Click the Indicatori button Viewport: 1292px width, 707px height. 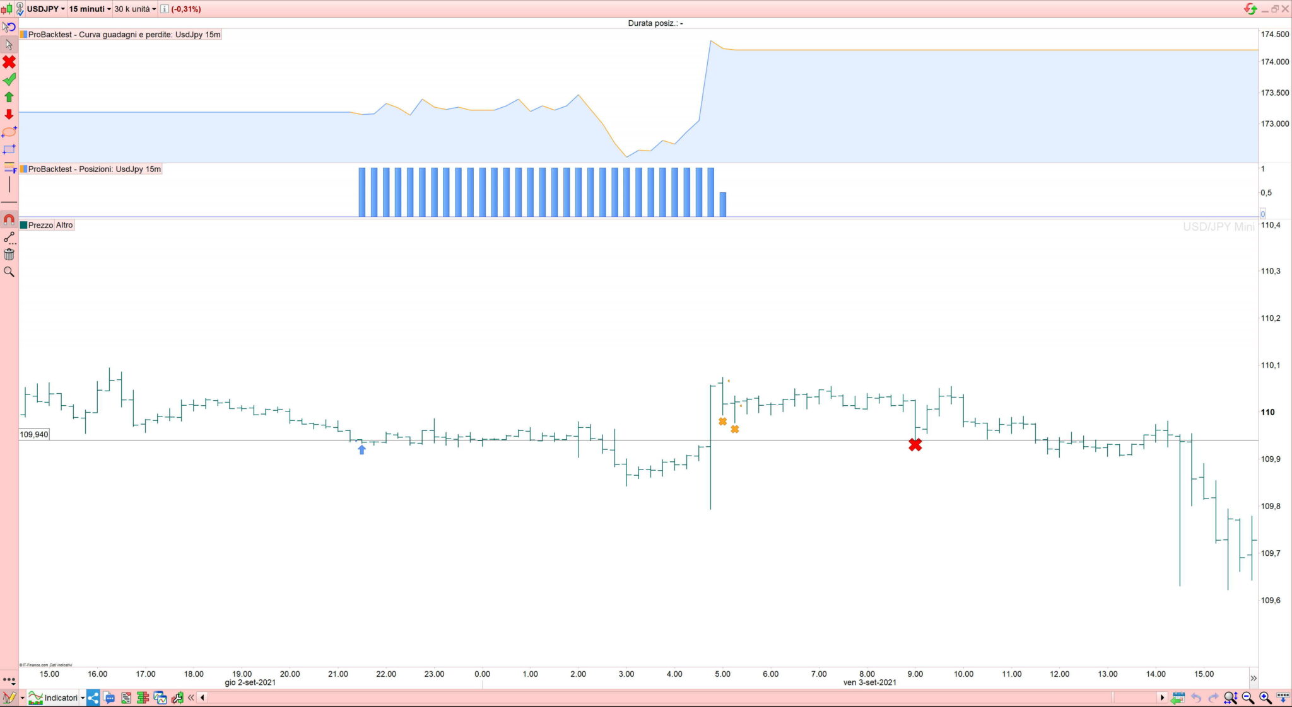61,698
